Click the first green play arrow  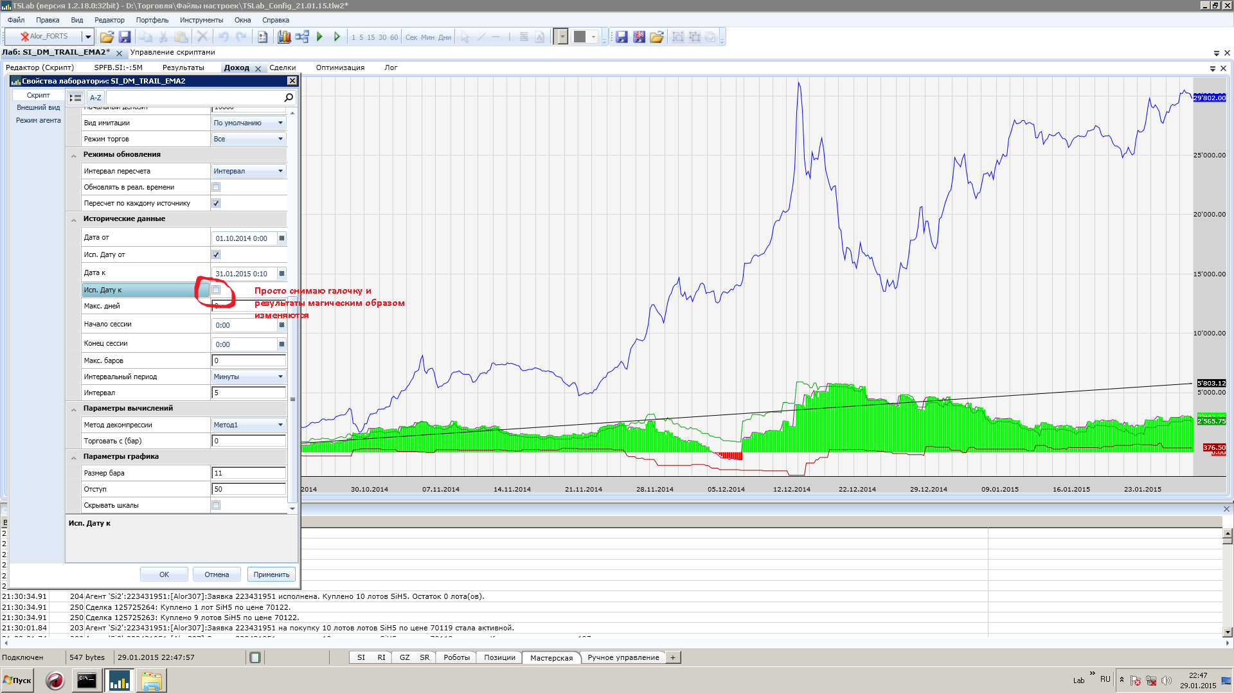pos(319,37)
